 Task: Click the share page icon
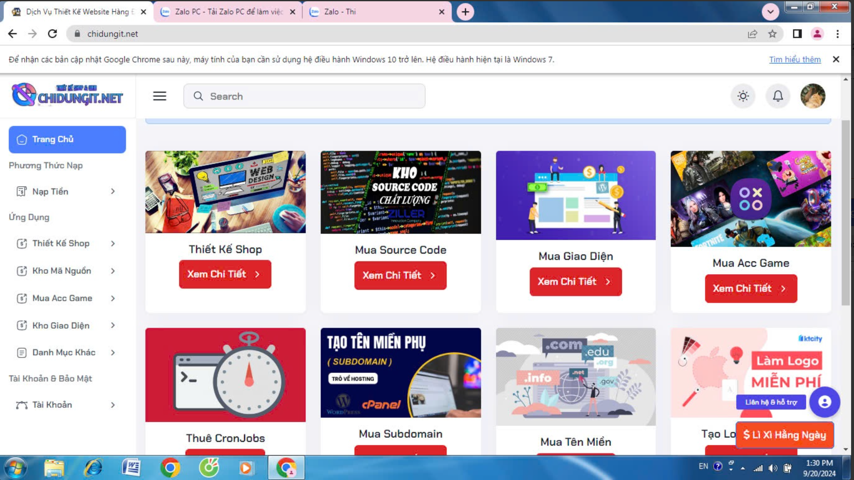point(752,34)
